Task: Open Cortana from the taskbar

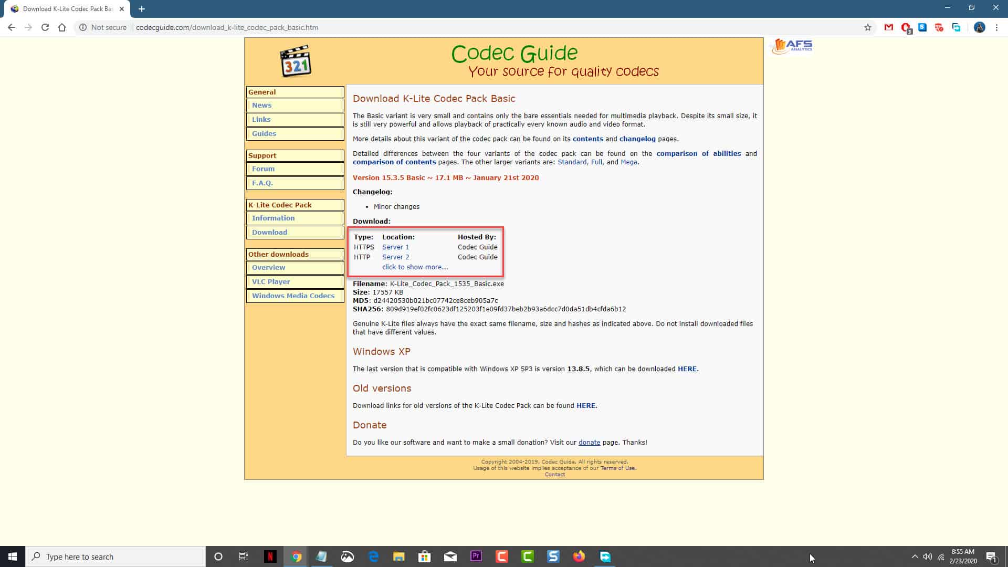Action: tap(218, 556)
